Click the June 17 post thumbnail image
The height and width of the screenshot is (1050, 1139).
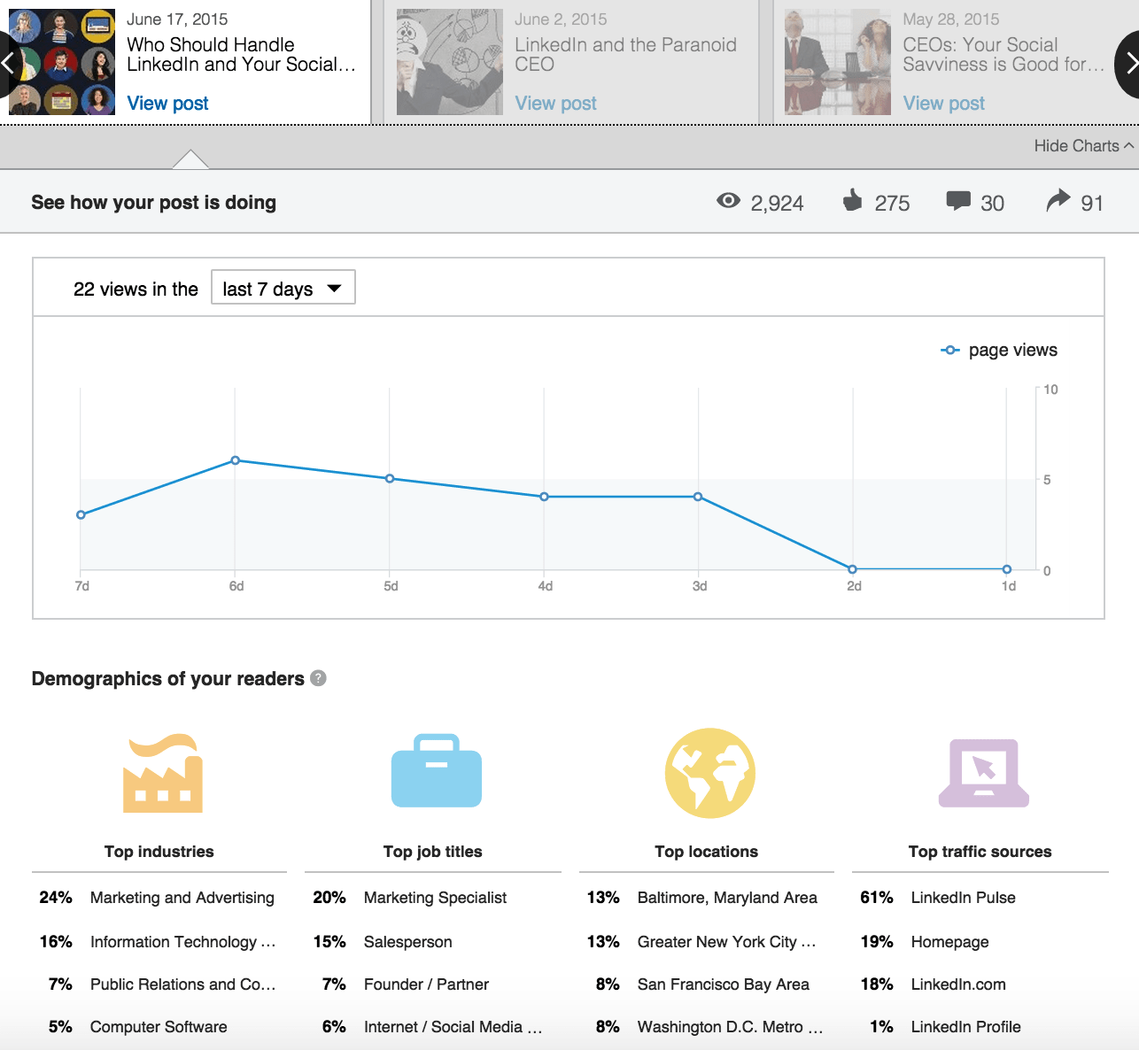point(62,62)
